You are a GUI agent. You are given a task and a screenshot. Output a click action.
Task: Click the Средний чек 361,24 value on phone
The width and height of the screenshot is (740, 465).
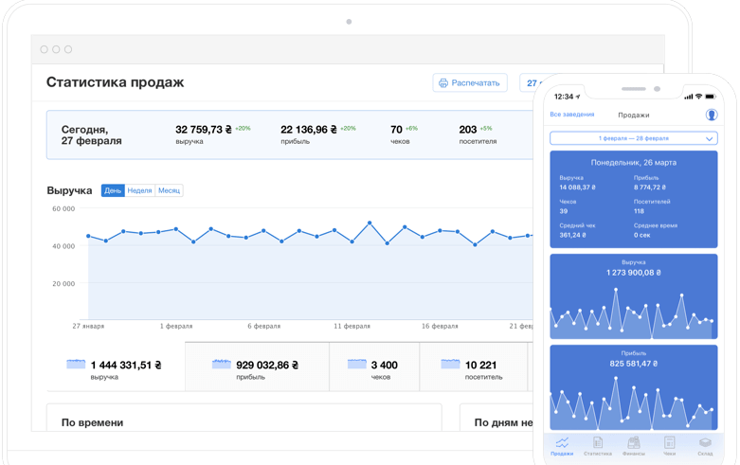(572, 235)
